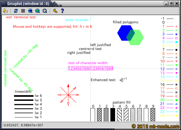Open the window menu in the title bar
181x130 pixels.
[3, 4]
